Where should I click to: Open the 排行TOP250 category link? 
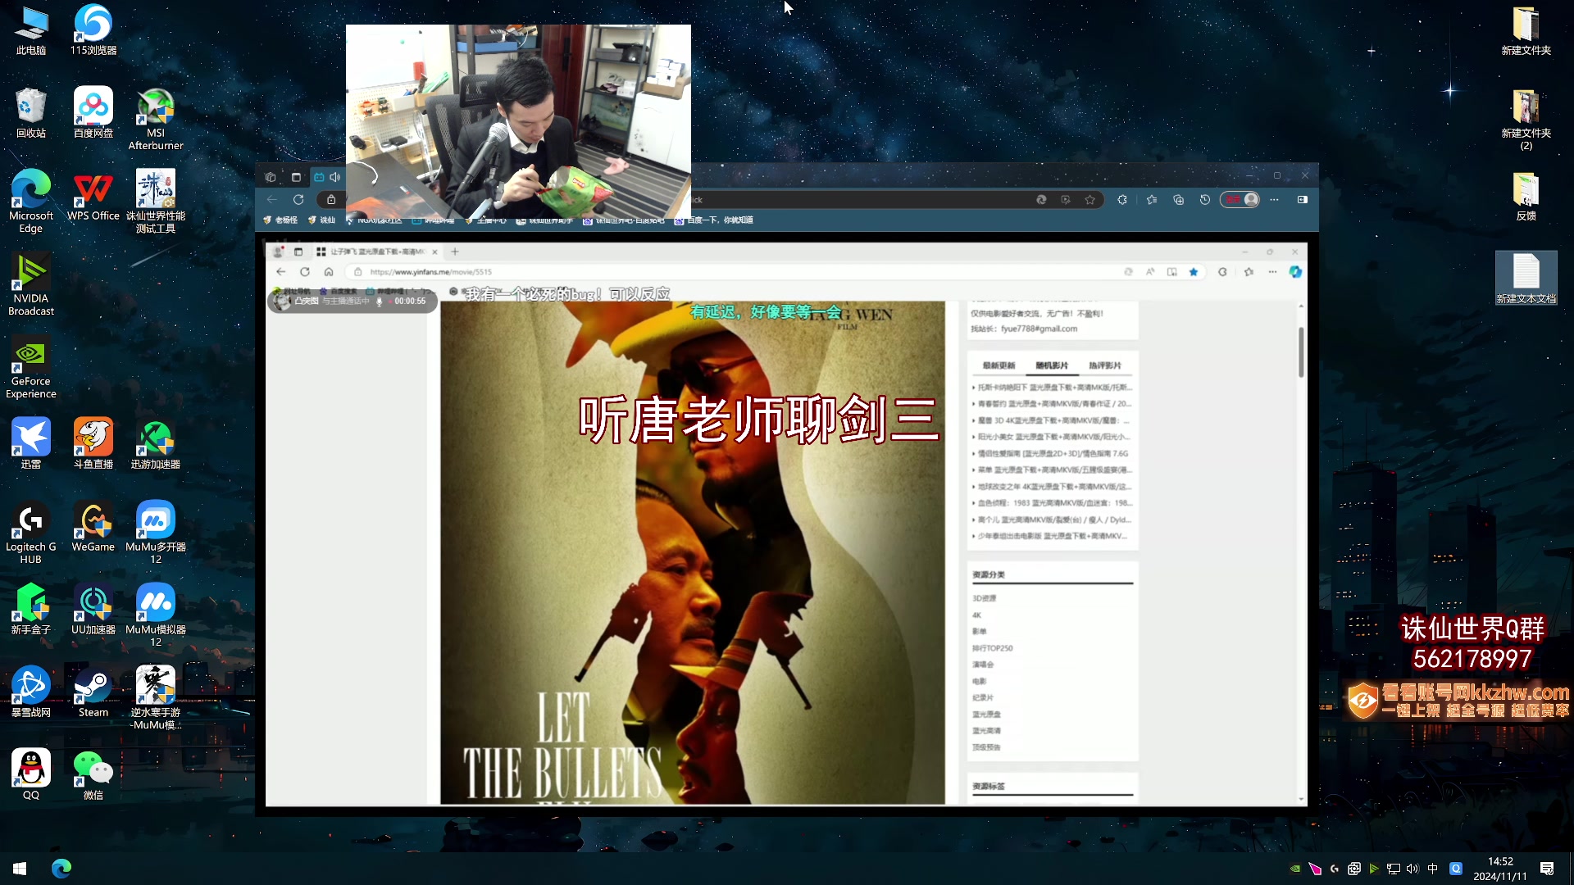click(x=992, y=648)
